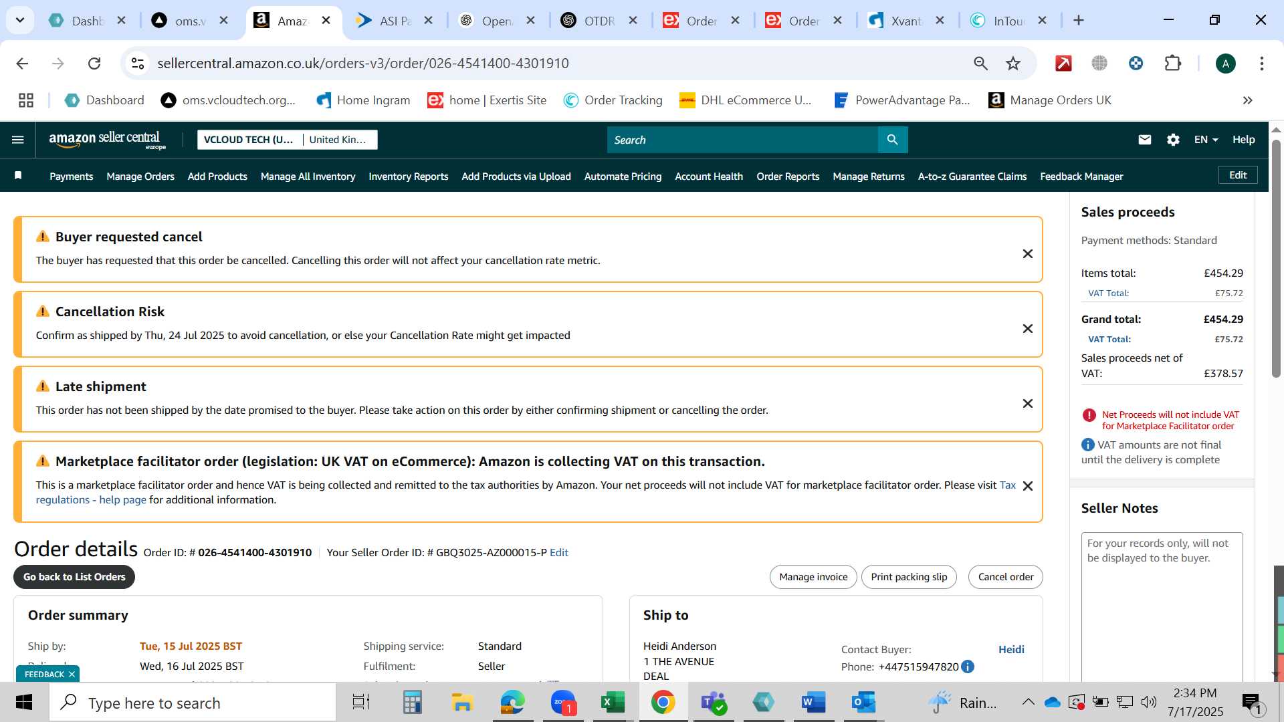Click browser back arrow
This screenshot has height=722, width=1284.
22,64
